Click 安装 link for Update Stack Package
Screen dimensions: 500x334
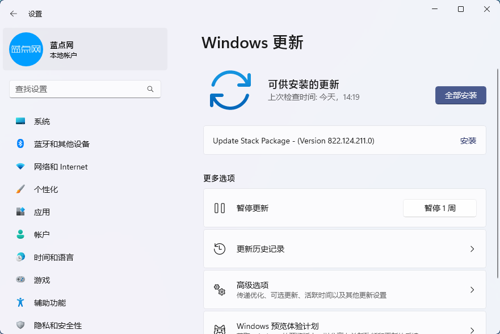point(468,141)
